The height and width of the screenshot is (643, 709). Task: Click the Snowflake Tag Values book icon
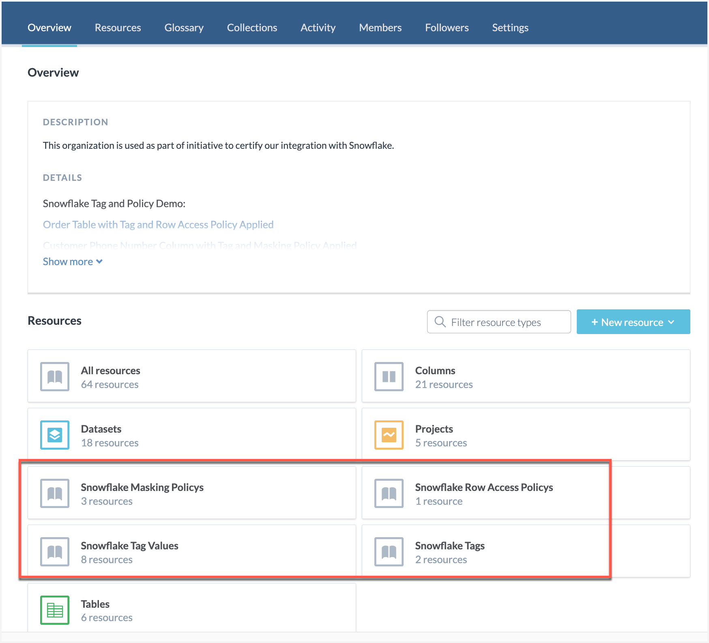[55, 552]
